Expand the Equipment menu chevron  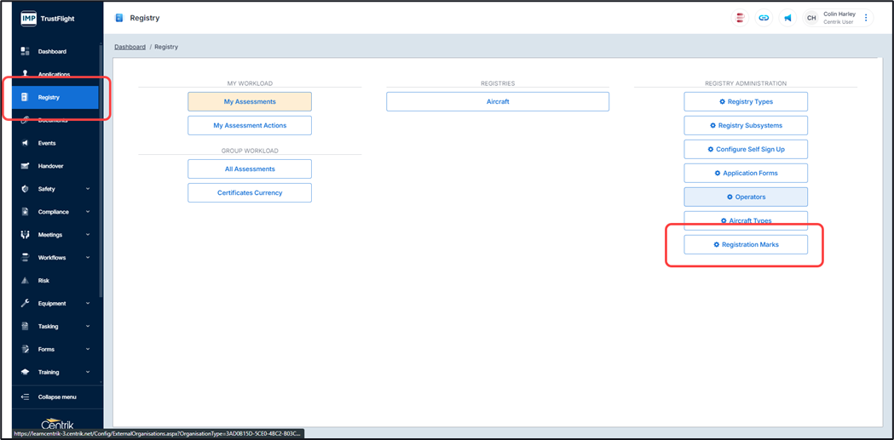pyautogui.click(x=88, y=303)
